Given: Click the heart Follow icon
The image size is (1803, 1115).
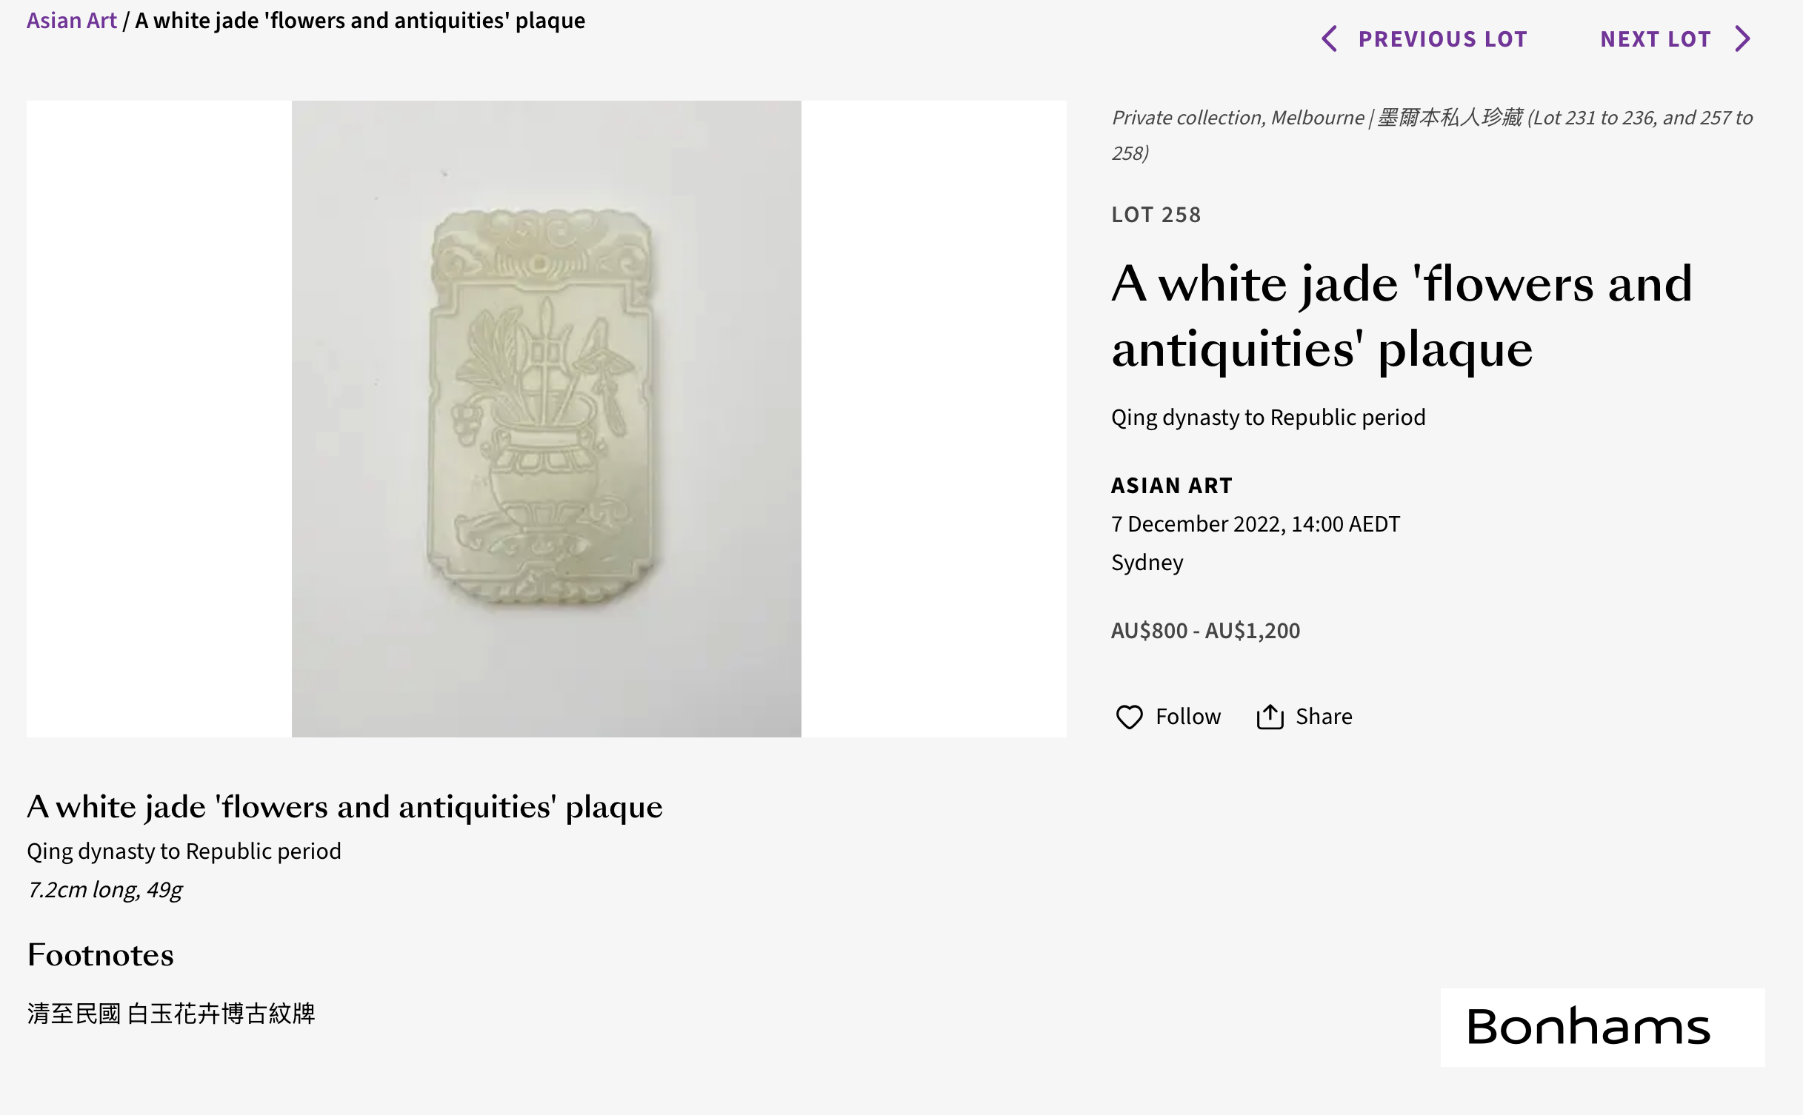Looking at the screenshot, I should coord(1129,717).
